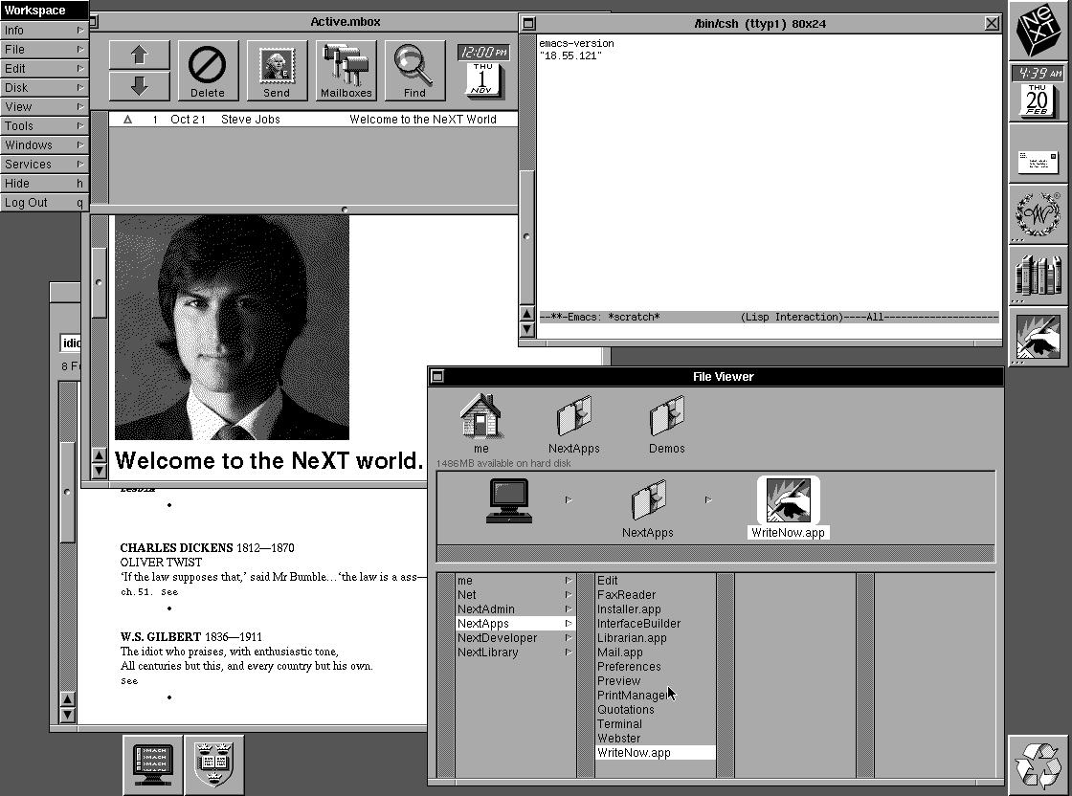Click terminal scrollbar up arrow

pos(527,315)
